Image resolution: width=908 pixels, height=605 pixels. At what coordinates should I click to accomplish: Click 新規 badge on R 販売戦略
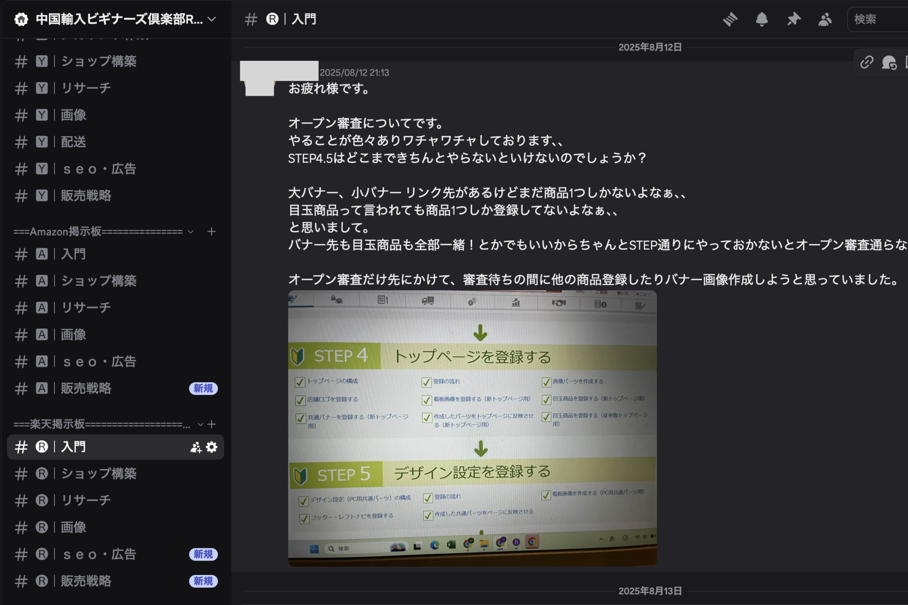(203, 581)
